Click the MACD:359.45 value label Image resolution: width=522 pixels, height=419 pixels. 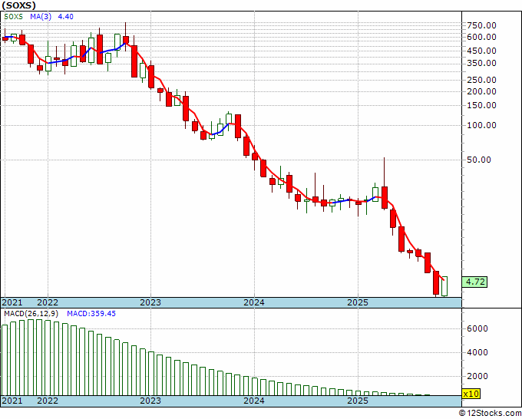(91, 314)
